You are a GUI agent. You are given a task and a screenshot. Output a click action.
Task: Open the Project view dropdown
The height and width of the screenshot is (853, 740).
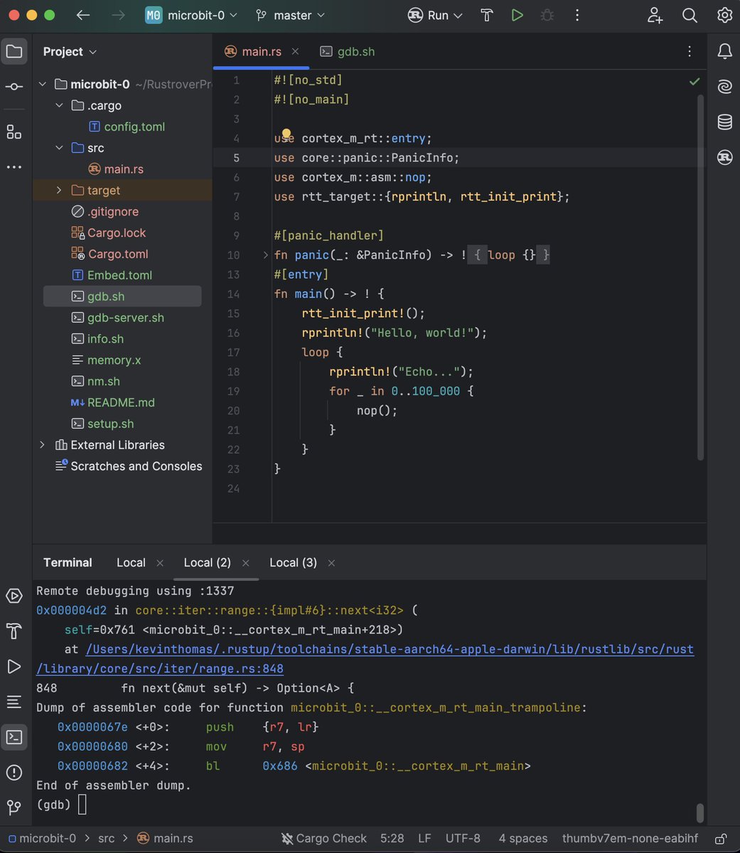70,52
